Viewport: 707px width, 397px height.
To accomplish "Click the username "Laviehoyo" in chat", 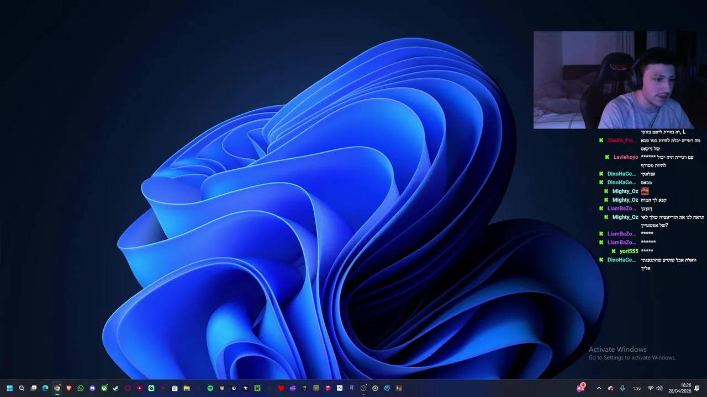I will (625, 157).
